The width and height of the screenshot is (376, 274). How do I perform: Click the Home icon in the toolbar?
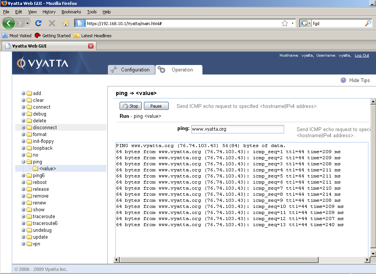pyautogui.click(x=65, y=24)
